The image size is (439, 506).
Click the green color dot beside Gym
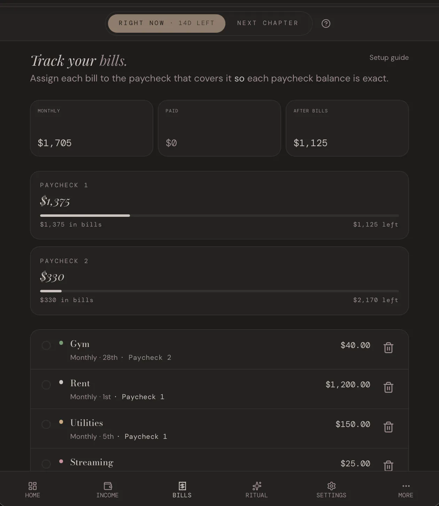pos(61,343)
